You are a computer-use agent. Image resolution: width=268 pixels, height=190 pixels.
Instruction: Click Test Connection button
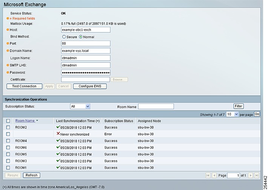click(24, 86)
